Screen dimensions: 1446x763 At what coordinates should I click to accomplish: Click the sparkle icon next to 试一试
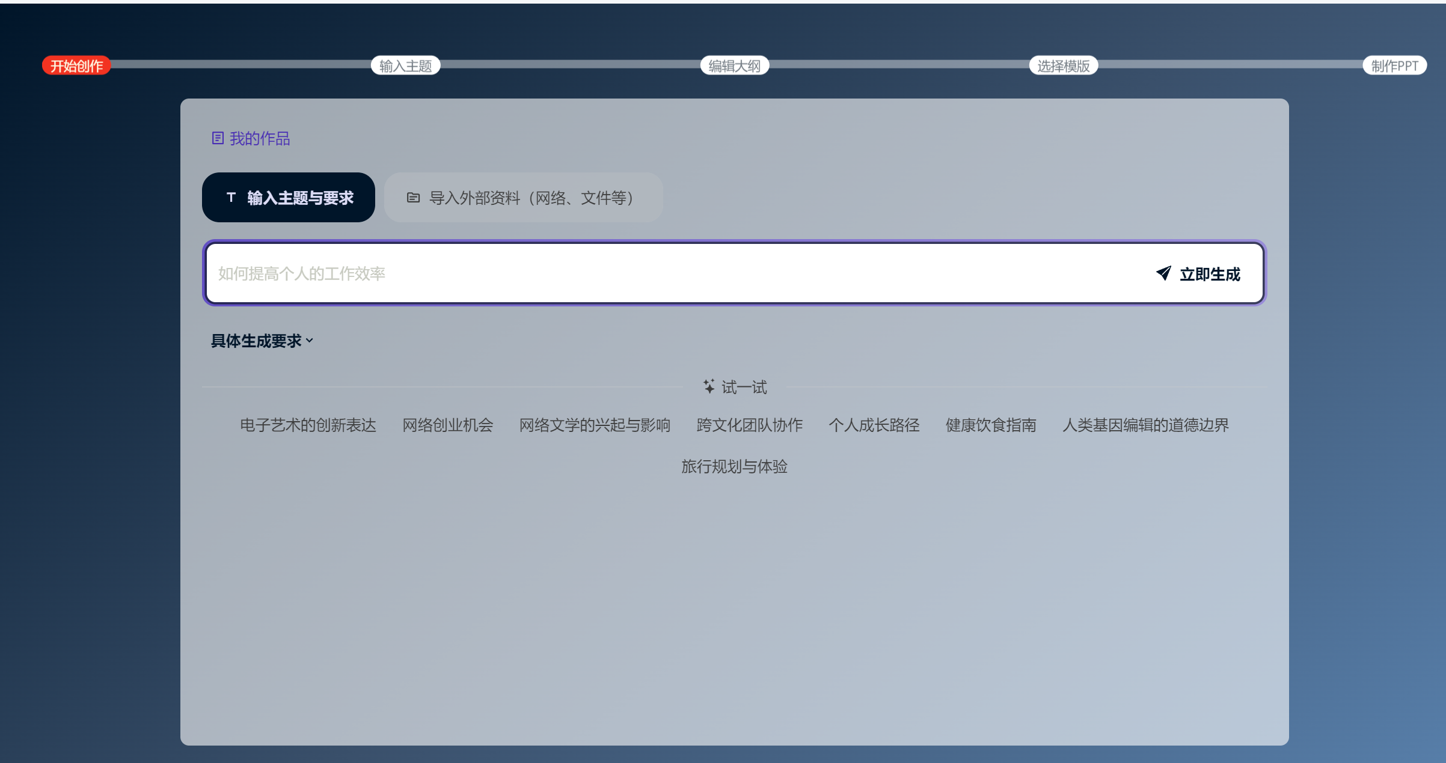(x=709, y=386)
